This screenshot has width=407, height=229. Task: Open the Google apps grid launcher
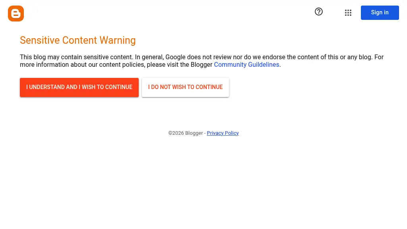pyautogui.click(x=348, y=13)
